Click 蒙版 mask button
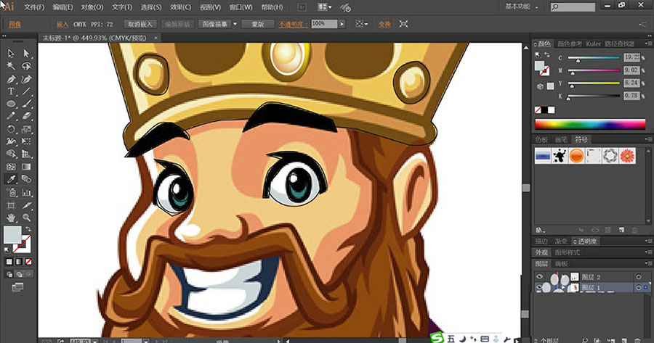This screenshot has height=343, width=654. tap(258, 24)
